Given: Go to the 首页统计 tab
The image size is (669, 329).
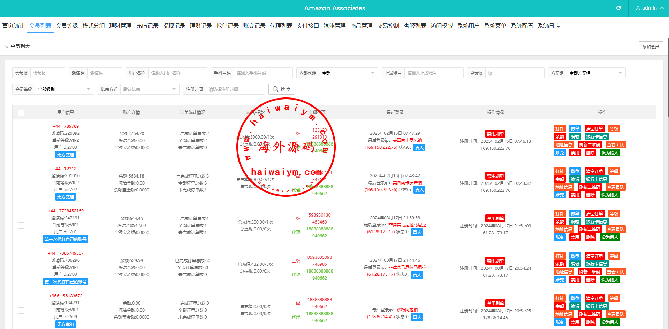Looking at the screenshot, I should [13, 26].
